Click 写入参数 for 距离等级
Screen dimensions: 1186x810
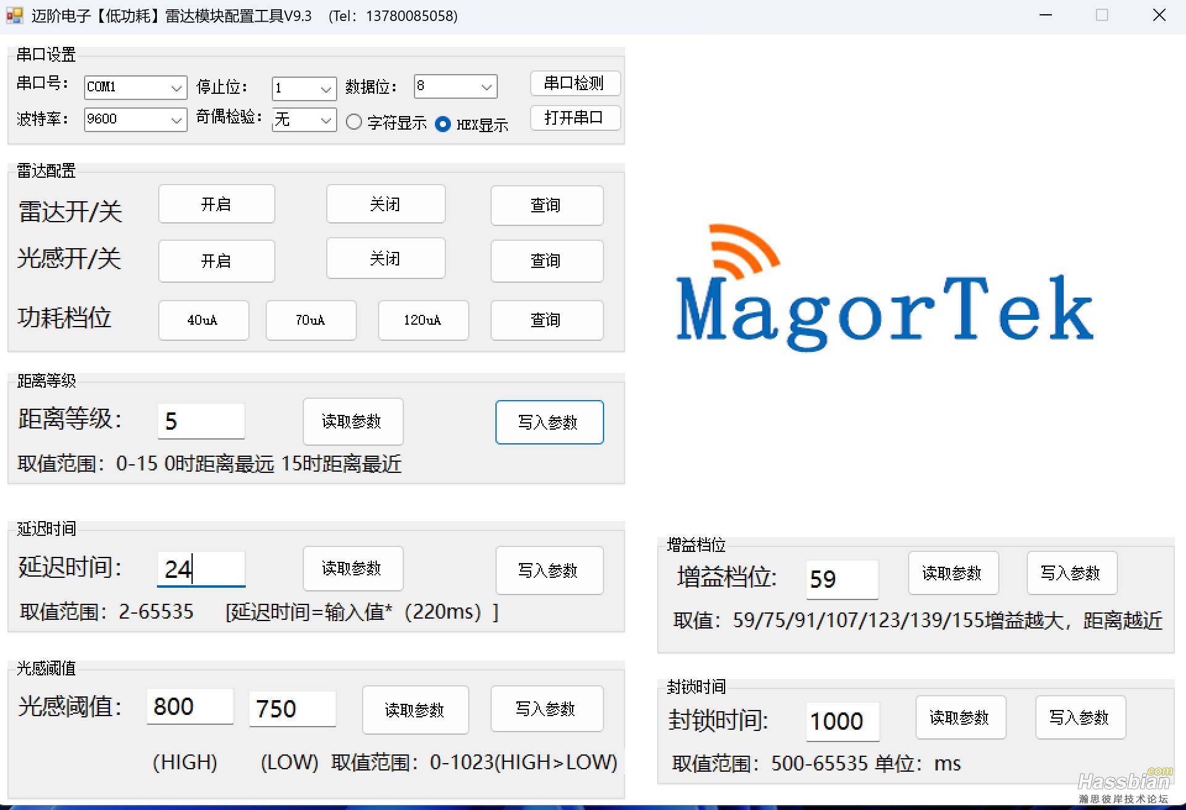click(x=549, y=422)
